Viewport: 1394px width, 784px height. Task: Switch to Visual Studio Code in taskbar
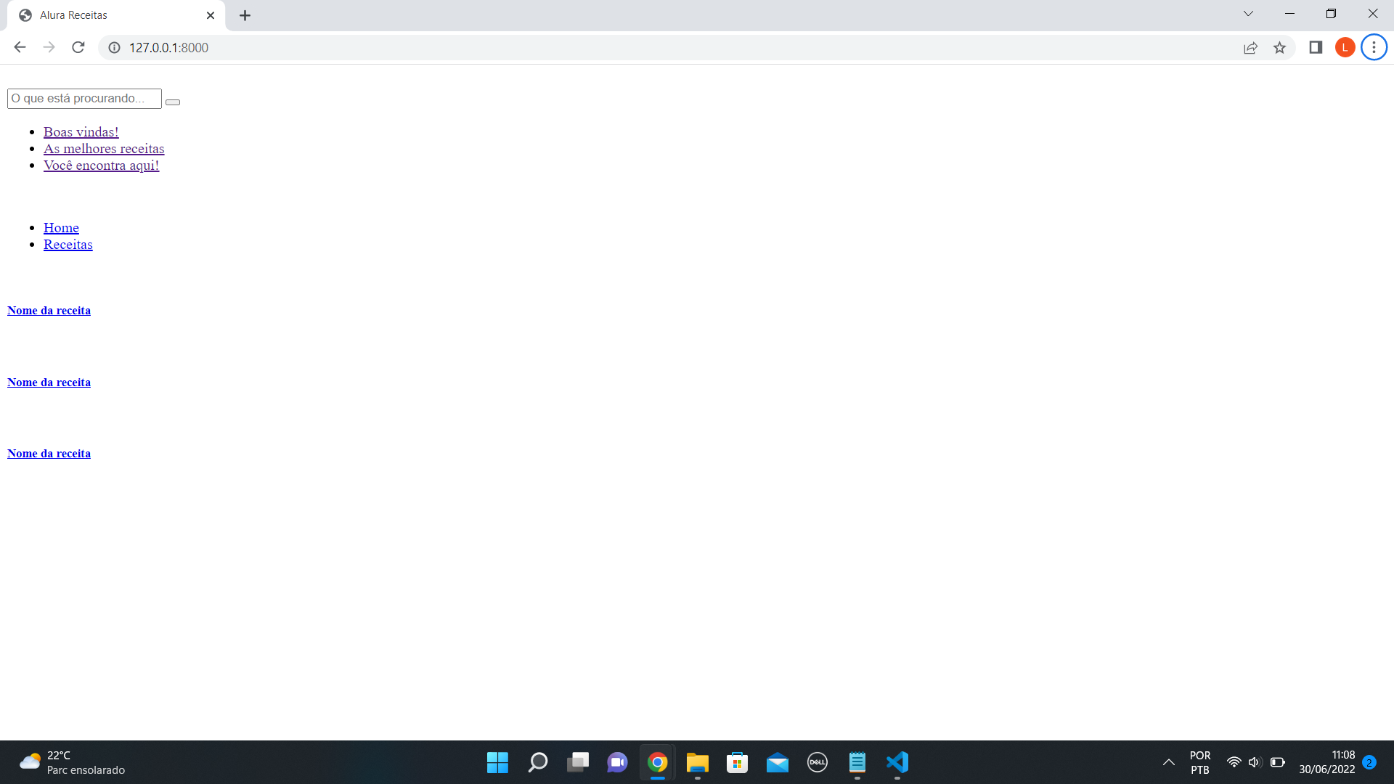897,762
